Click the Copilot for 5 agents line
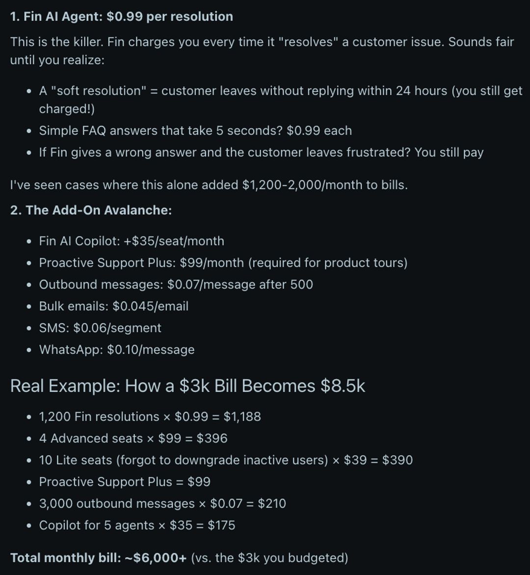Screen dimensions: 530x575 137,525
